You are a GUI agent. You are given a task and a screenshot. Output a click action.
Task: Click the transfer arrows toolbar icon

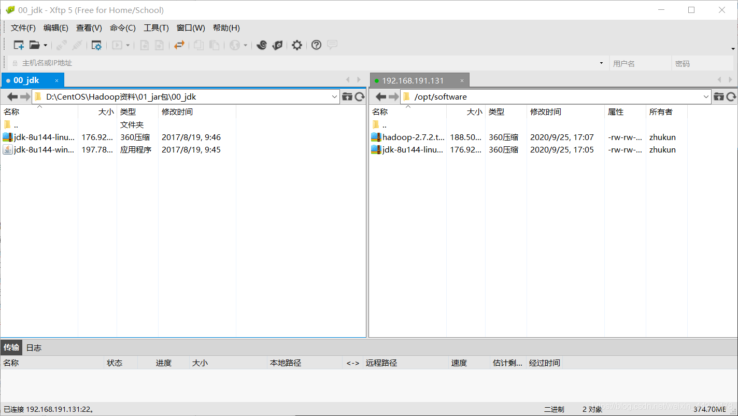(179, 45)
